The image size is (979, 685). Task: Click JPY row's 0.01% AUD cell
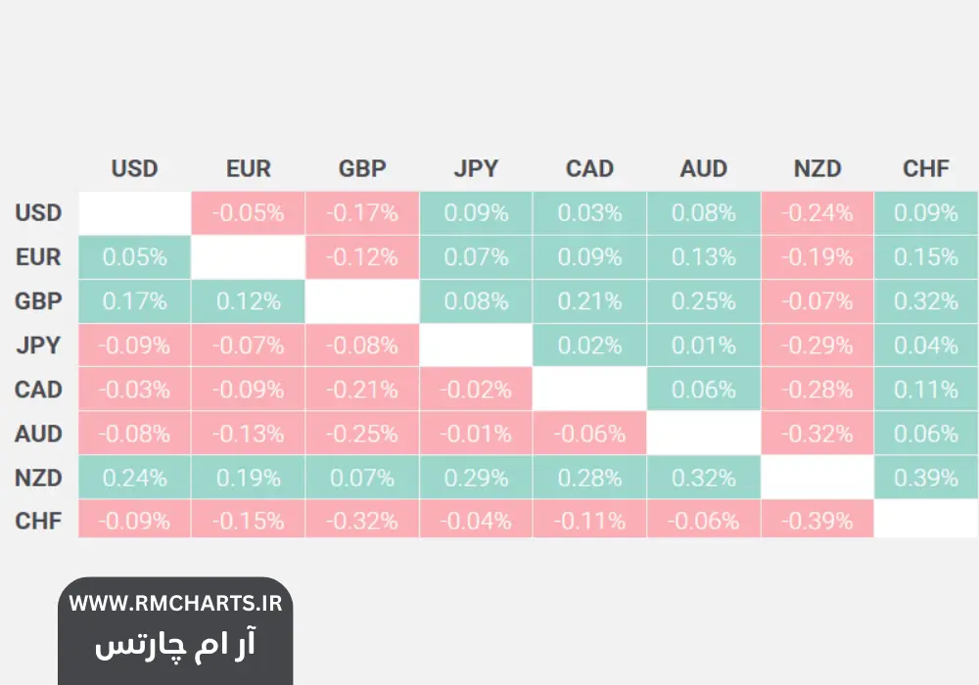704,345
